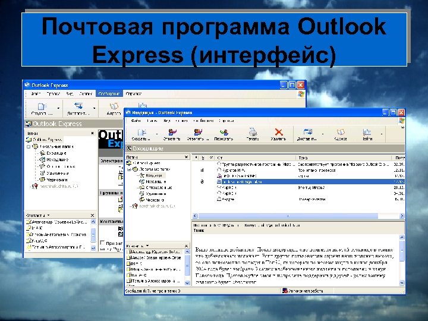428x321 pixels.
Task: Click attachment paperclip column header in message list
Action: tap(202, 158)
